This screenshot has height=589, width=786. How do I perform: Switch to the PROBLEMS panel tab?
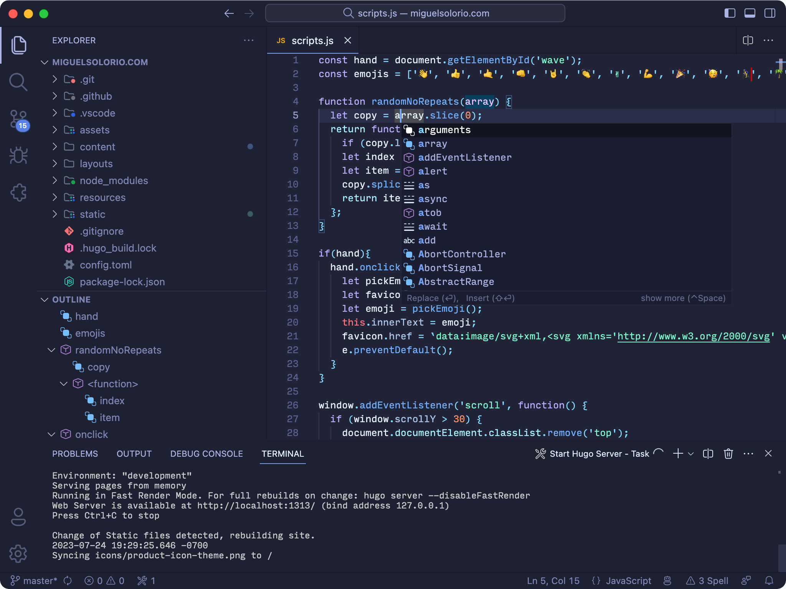pos(75,454)
